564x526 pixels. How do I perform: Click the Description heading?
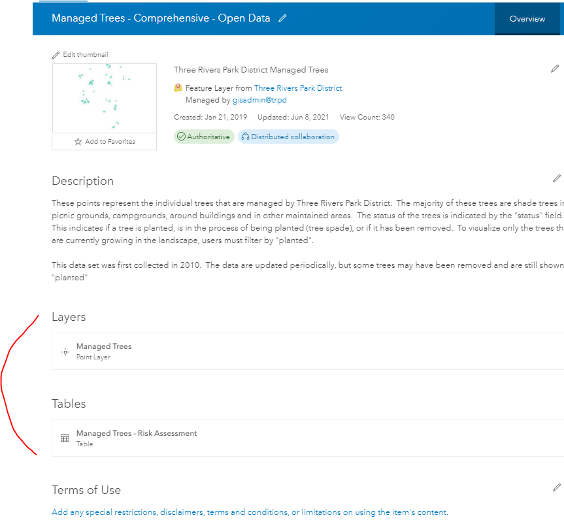(x=83, y=181)
